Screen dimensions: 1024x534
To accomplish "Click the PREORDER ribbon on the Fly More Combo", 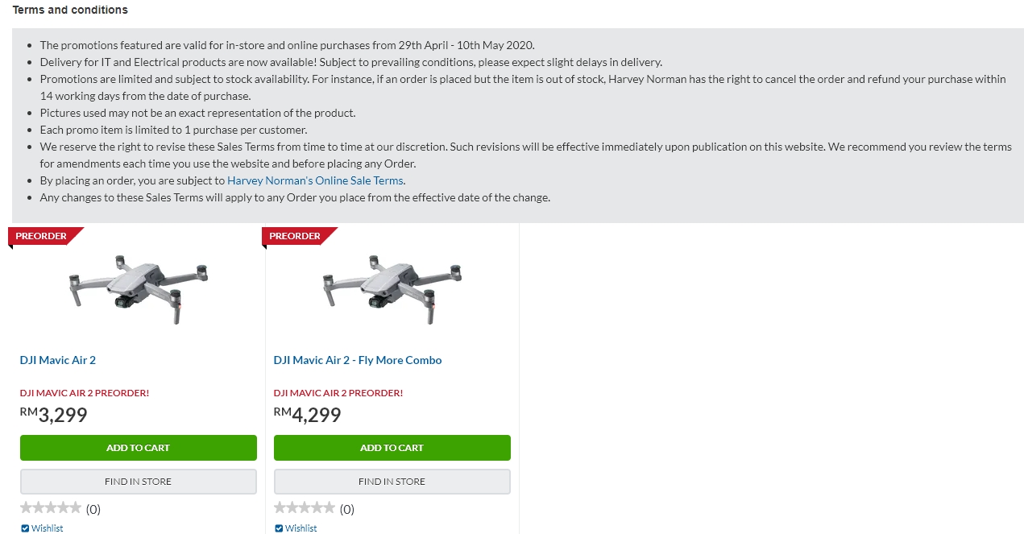I will click(x=296, y=236).
